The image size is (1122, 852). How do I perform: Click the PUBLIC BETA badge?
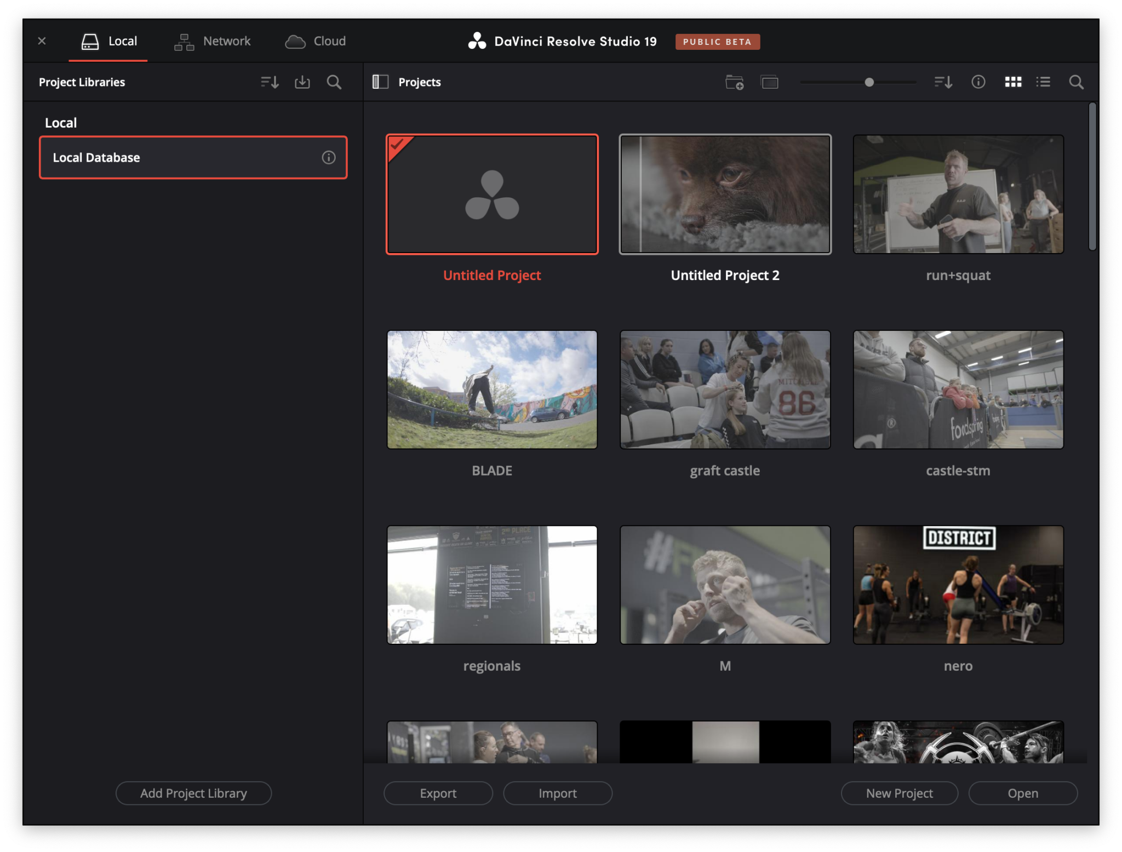pos(717,42)
